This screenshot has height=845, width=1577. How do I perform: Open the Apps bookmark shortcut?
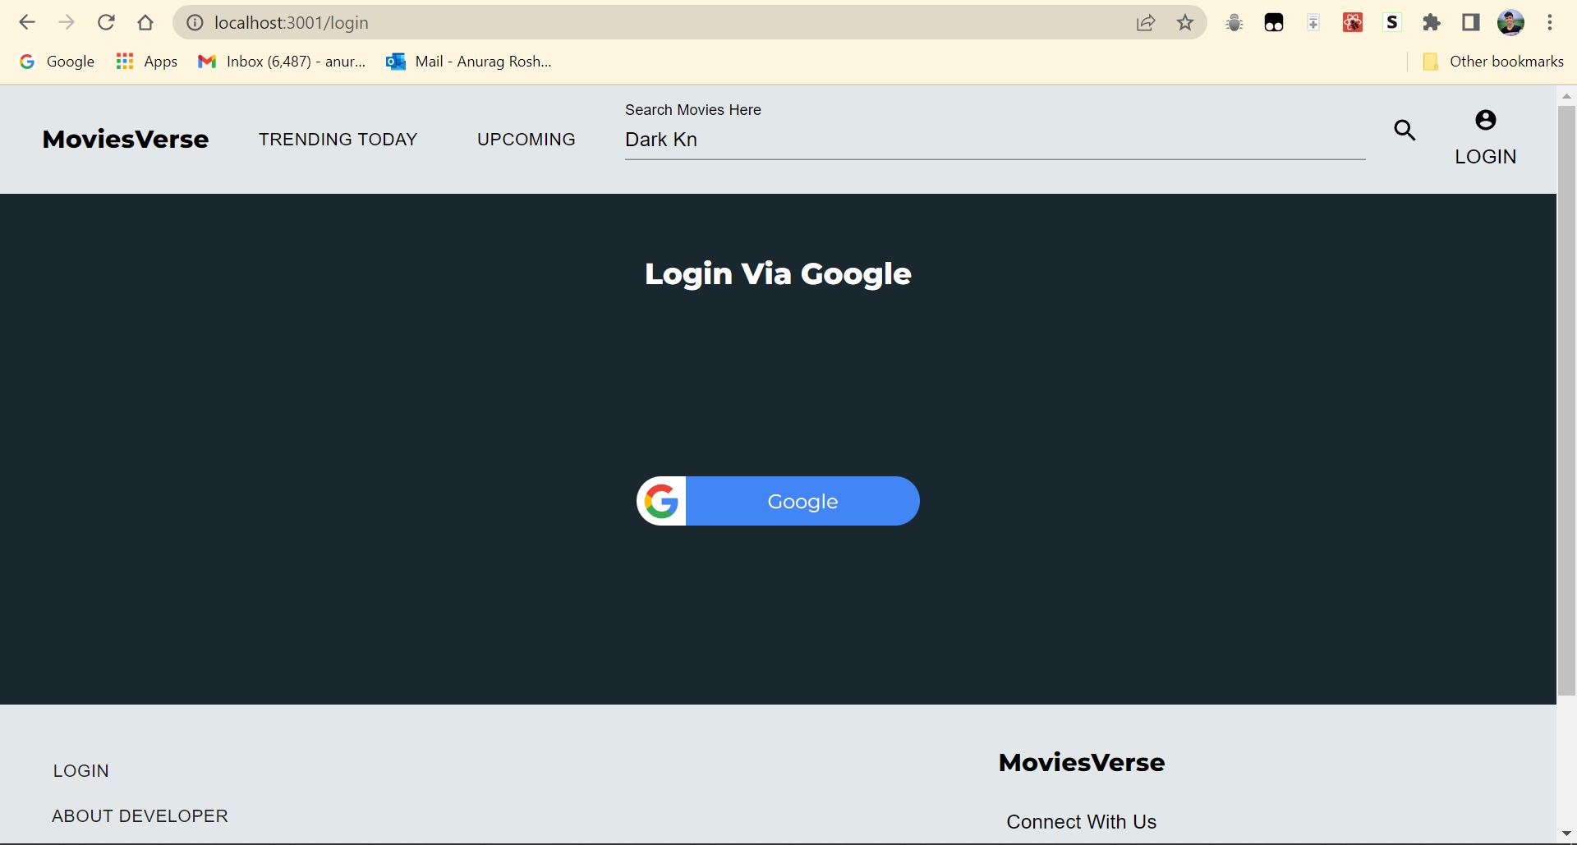tap(147, 62)
